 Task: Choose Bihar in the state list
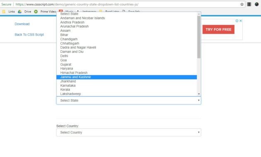[126, 35]
